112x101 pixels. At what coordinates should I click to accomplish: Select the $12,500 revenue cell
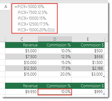(22, 68)
